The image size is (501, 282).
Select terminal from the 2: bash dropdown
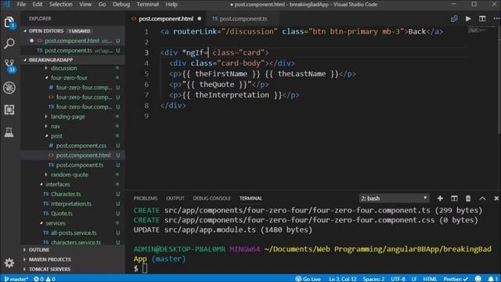pos(394,198)
